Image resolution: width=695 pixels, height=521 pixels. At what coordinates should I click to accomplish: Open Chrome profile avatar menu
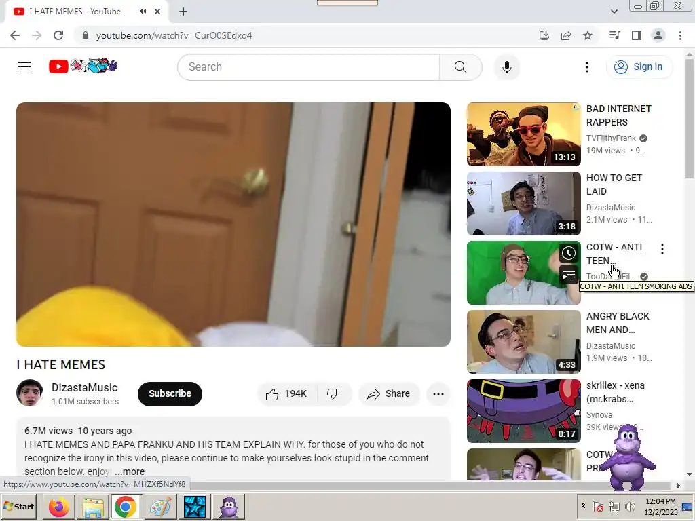point(658,35)
